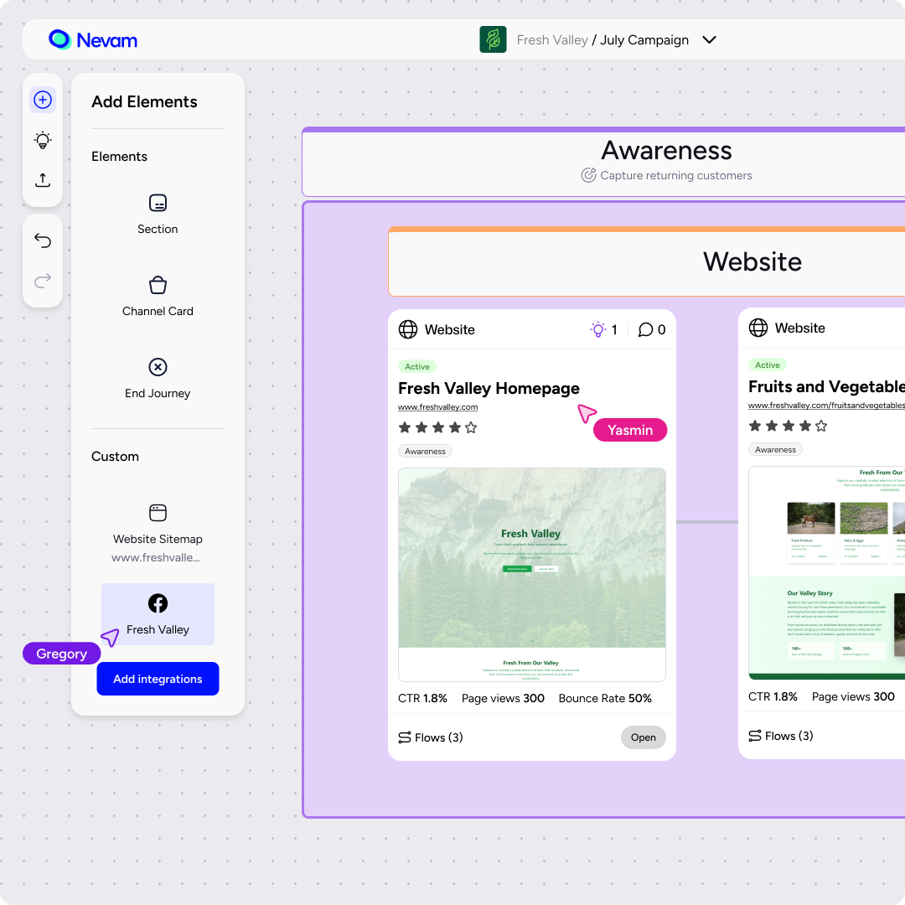Open the freshvalley.com/fruitsandvegetables link

826,406
